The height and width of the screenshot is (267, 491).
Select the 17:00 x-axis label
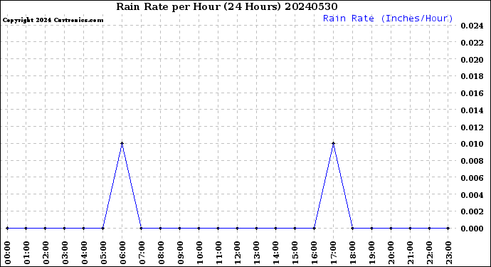(x=334, y=253)
